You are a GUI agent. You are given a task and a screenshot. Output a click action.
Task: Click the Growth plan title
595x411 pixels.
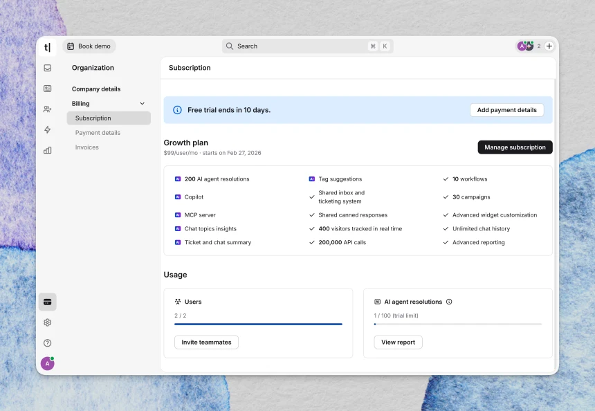[x=186, y=143]
